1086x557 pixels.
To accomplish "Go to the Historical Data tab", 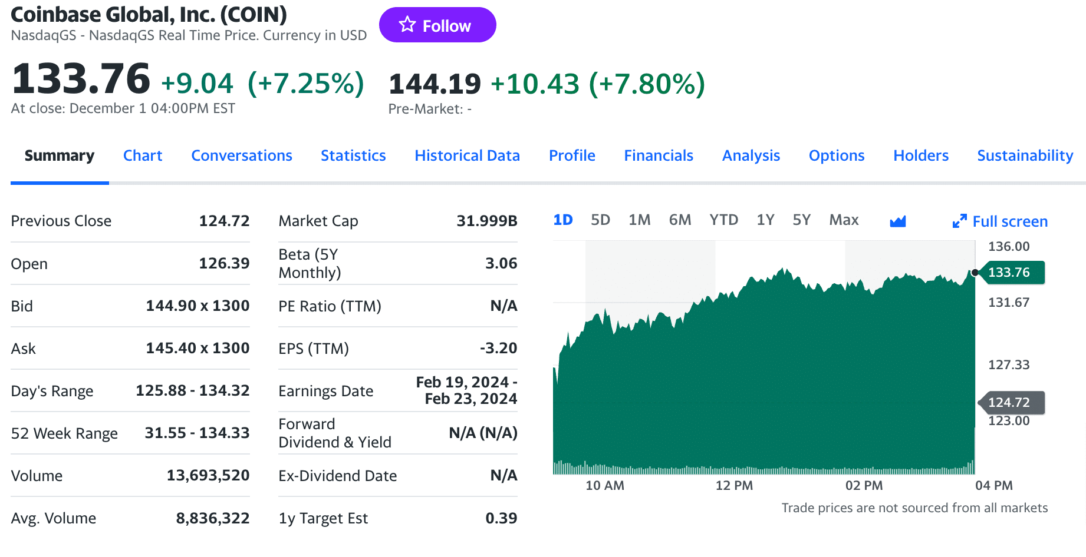I will (467, 155).
